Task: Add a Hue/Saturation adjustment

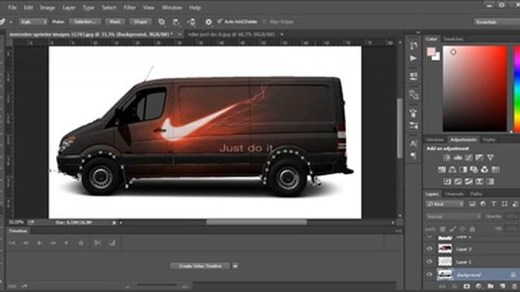Action: click(x=442, y=170)
